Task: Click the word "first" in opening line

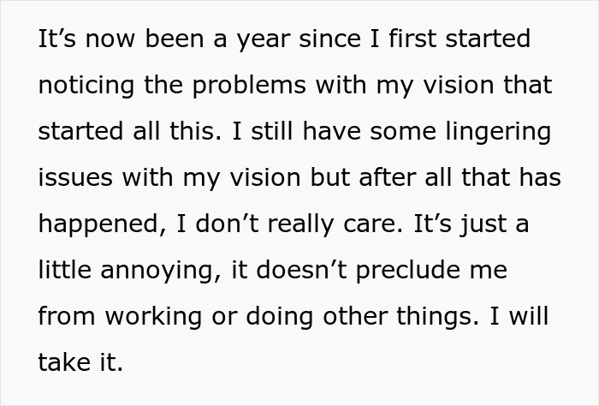Action: (412, 38)
